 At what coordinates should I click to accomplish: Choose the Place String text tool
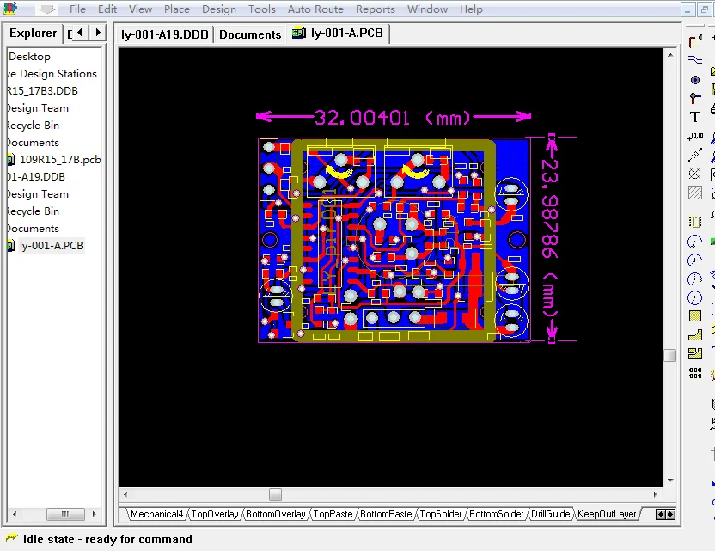click(695, 118)
